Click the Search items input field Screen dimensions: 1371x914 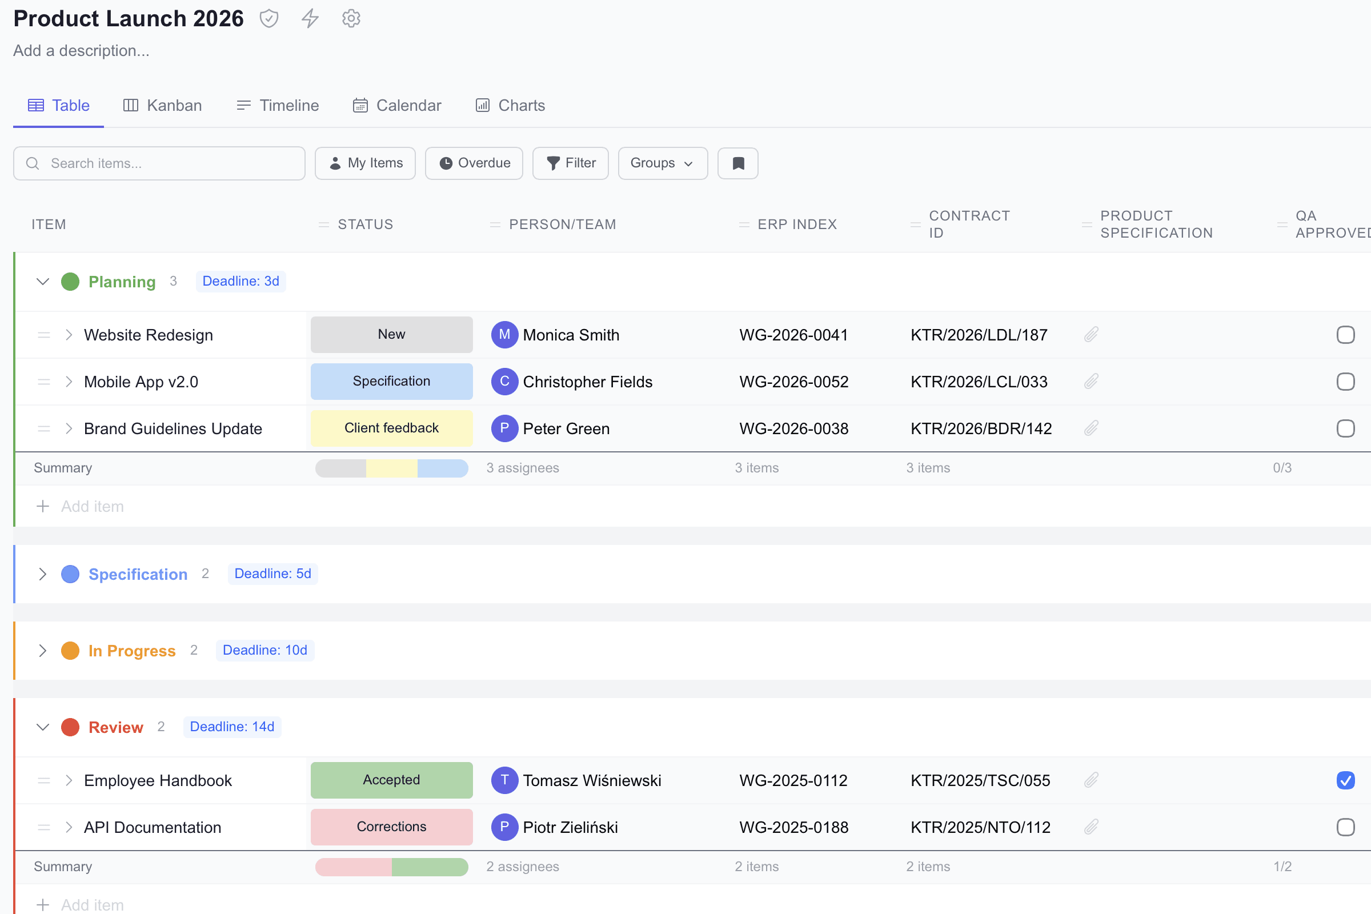pyautogui.click(x=160, y=163)
